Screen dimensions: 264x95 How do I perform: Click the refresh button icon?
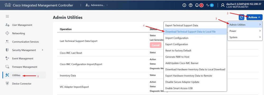coord(242,17)
